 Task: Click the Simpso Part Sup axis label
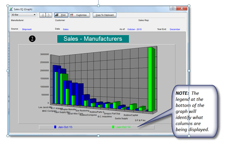pyautogui.click(x=112, y=113)
